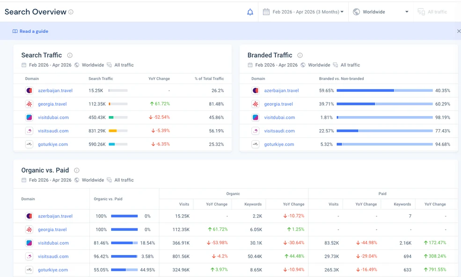Click the 50.44K organic keywords value
Image resolution: width=461 pixels, height=277 pixels.
pyautogui.click(x=255, y=256)
